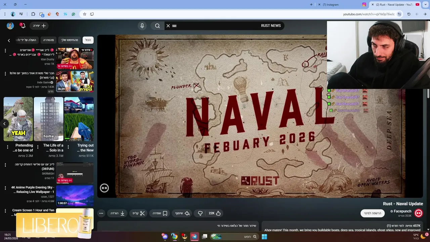430x242 pixels.
Task: Open the 4K Anime Purple Evening Sky video
Action: pyautogui.click(x=75, y=196)
